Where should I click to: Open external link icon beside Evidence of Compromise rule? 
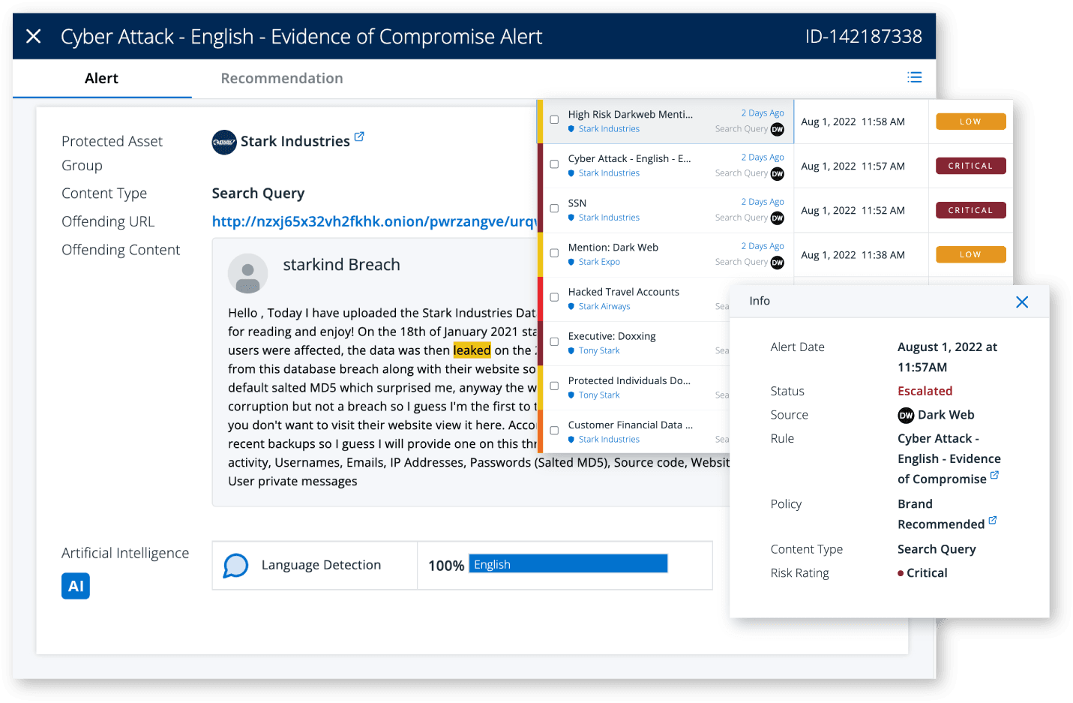tap(994, 475)
